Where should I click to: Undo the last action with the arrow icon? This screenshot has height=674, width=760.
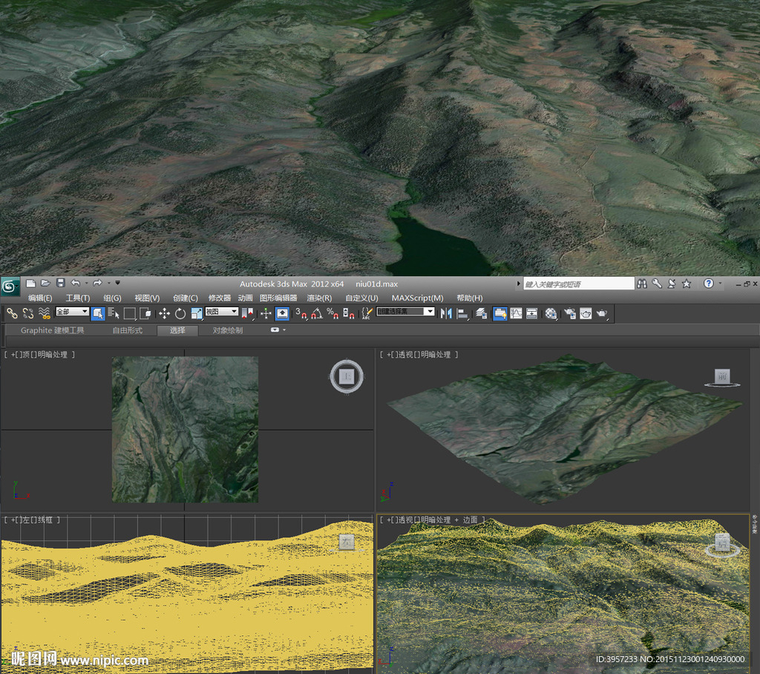76,283
